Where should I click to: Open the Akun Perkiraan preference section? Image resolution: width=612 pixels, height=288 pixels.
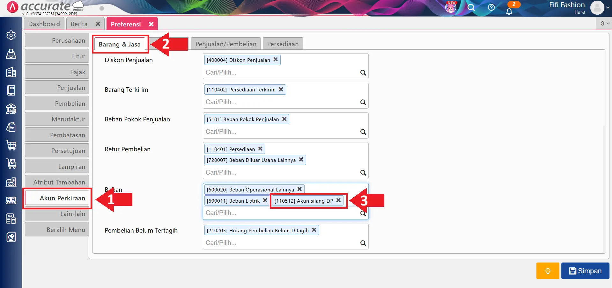point(57,198)
